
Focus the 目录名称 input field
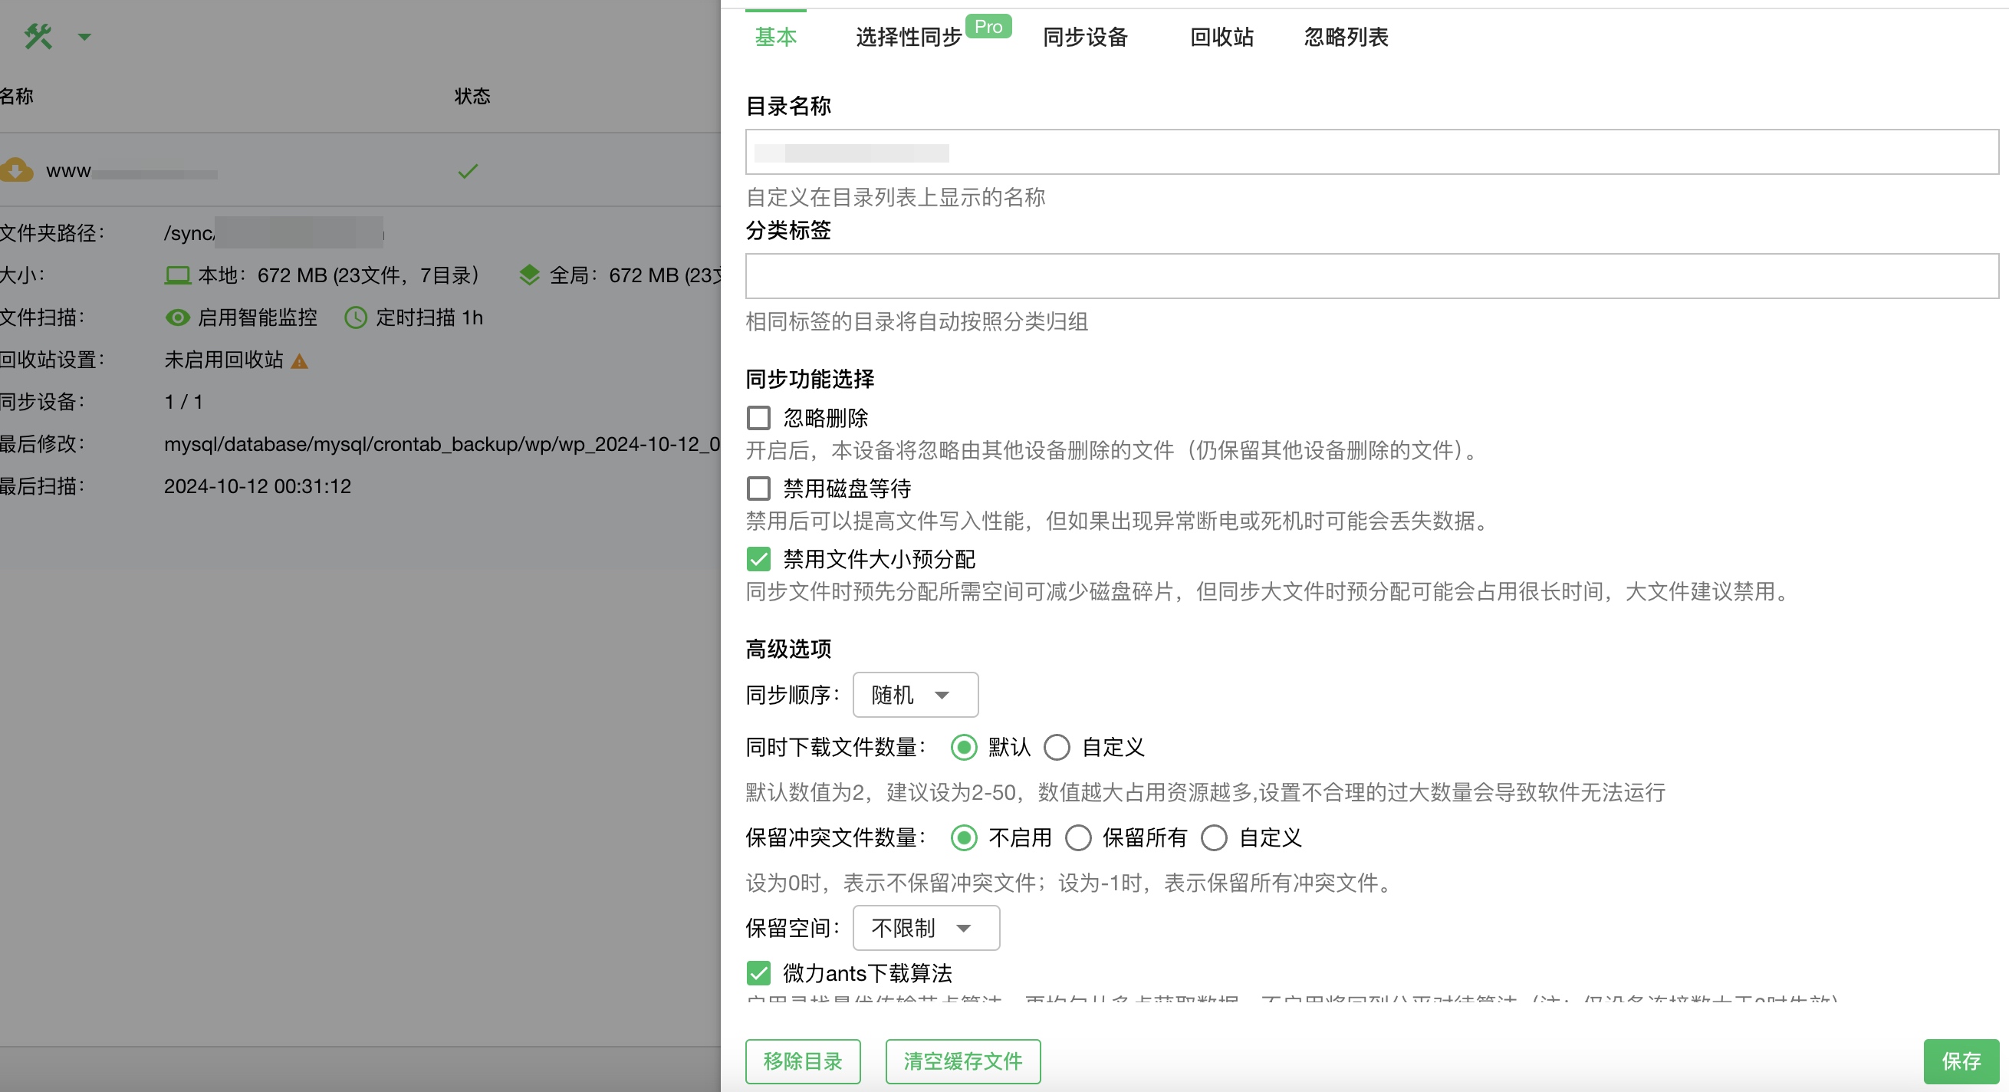pos(1372,152)
